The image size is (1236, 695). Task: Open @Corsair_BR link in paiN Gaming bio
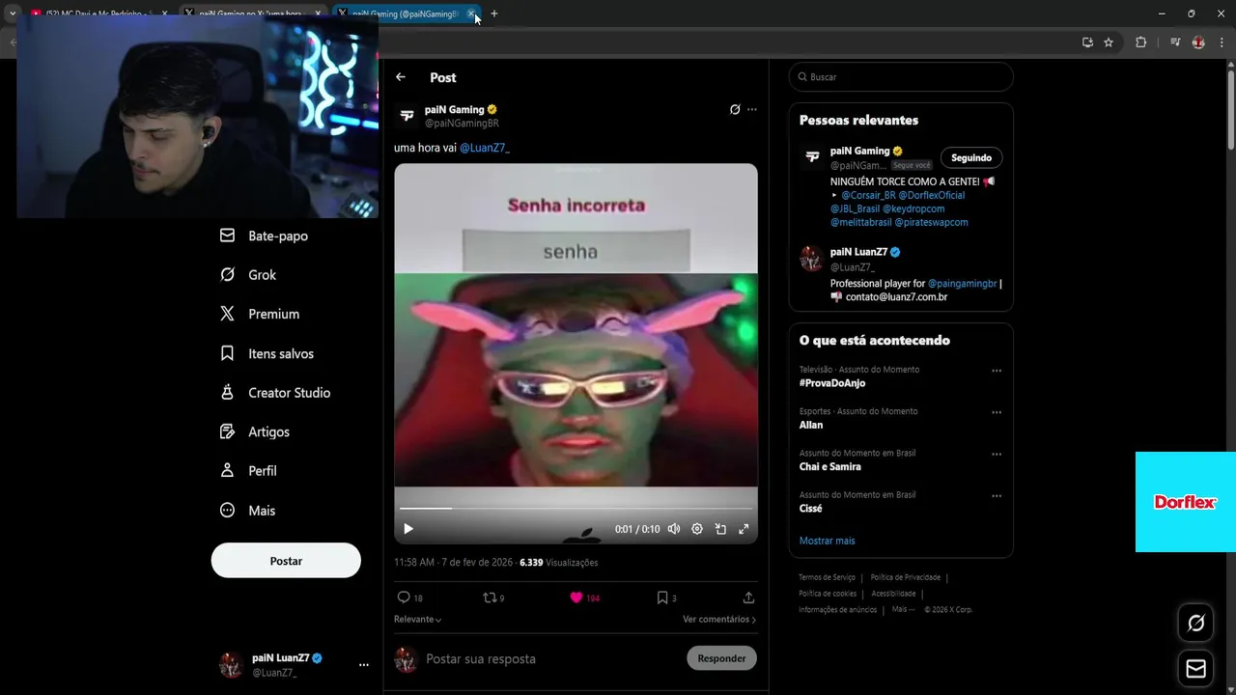click(x=868, y=195)
